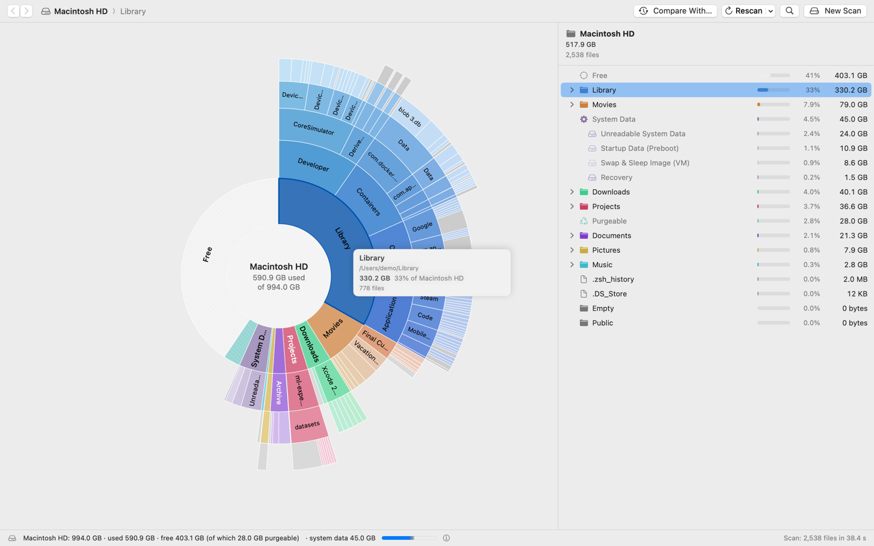Click the Projects red folder icon

pos(584,207)
